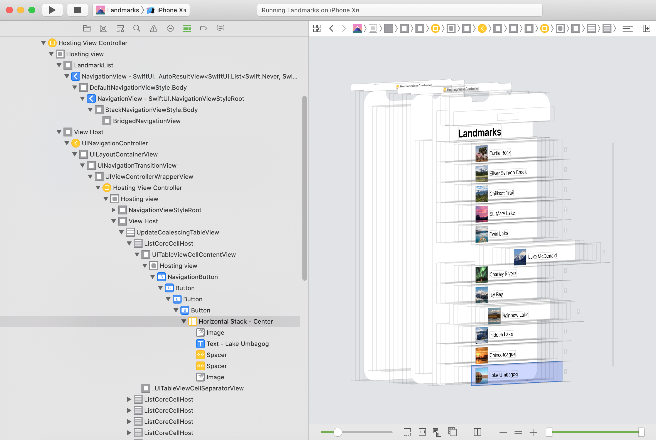Click Landmarks in the scheme chooser

pyautogui.click(x=123, y=10)
